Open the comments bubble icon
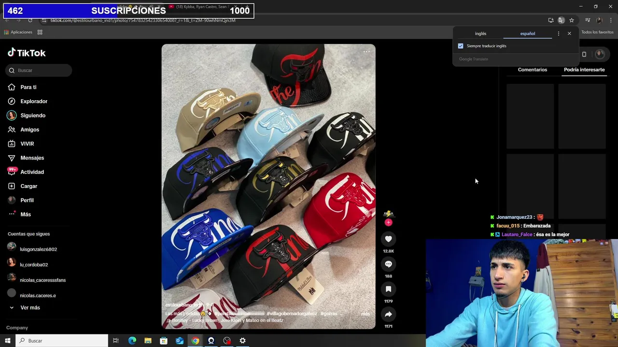 coord(388,264)
